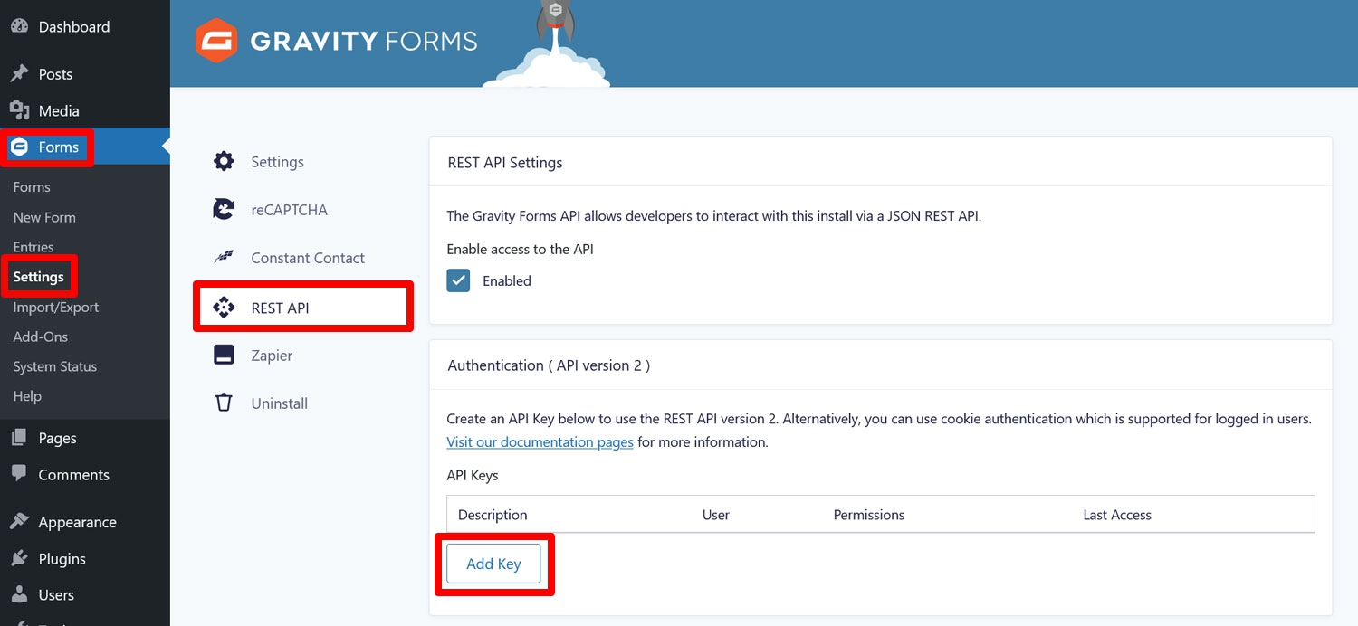Open Settings in the Forms submenu

click(x=38, y=277)
